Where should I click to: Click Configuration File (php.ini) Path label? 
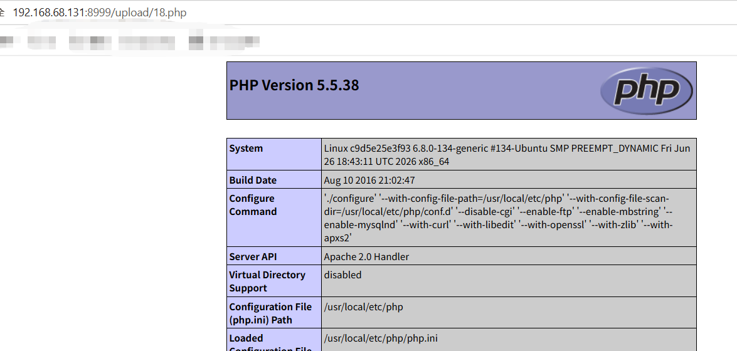click(x=270, y=313)
